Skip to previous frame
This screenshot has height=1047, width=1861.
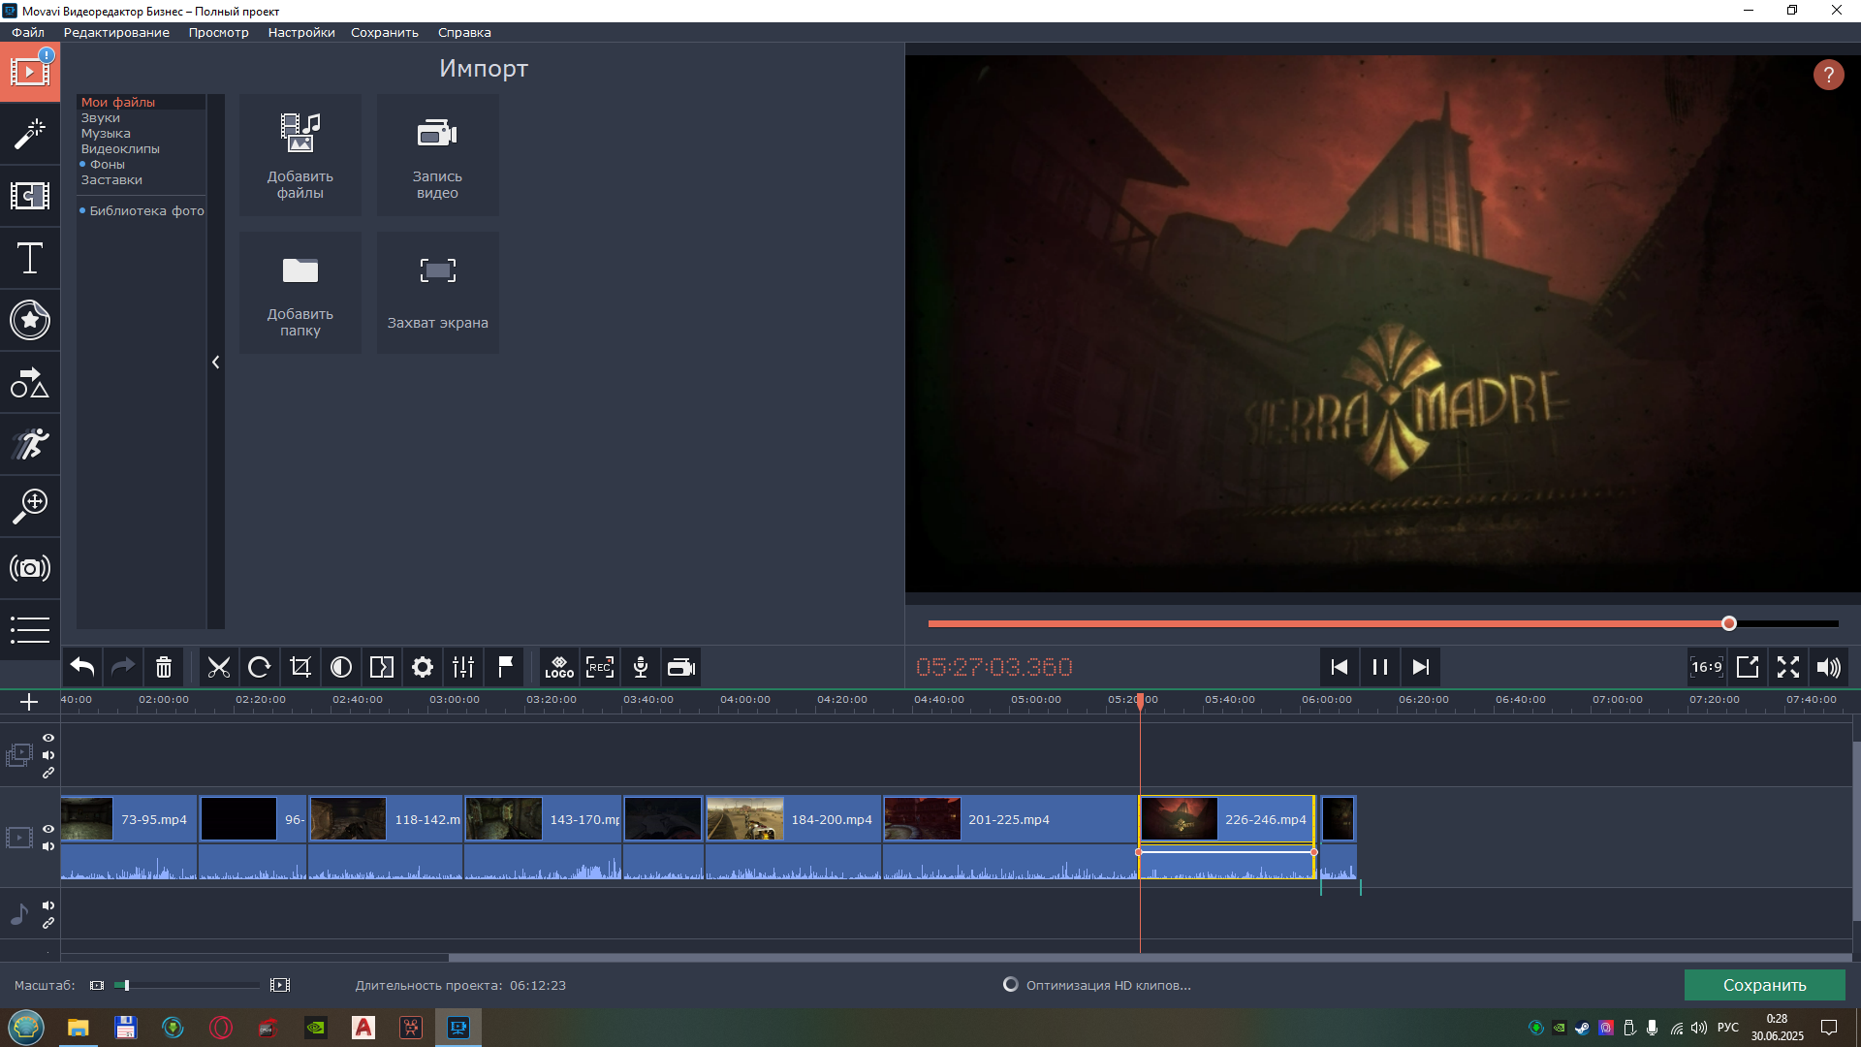click(x=1340, y=667)
